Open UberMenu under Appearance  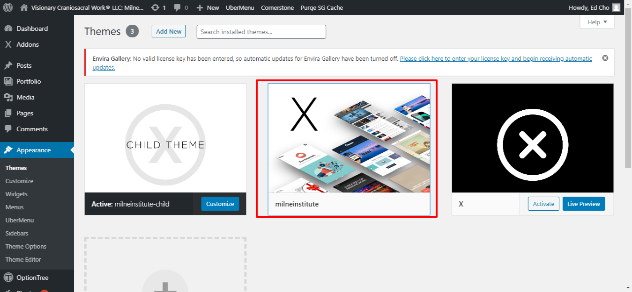(x=20, y=220)
